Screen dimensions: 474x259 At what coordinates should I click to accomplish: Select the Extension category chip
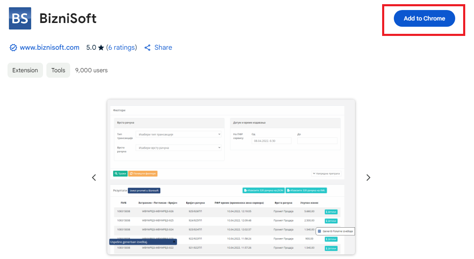click(x=25, y=70)
